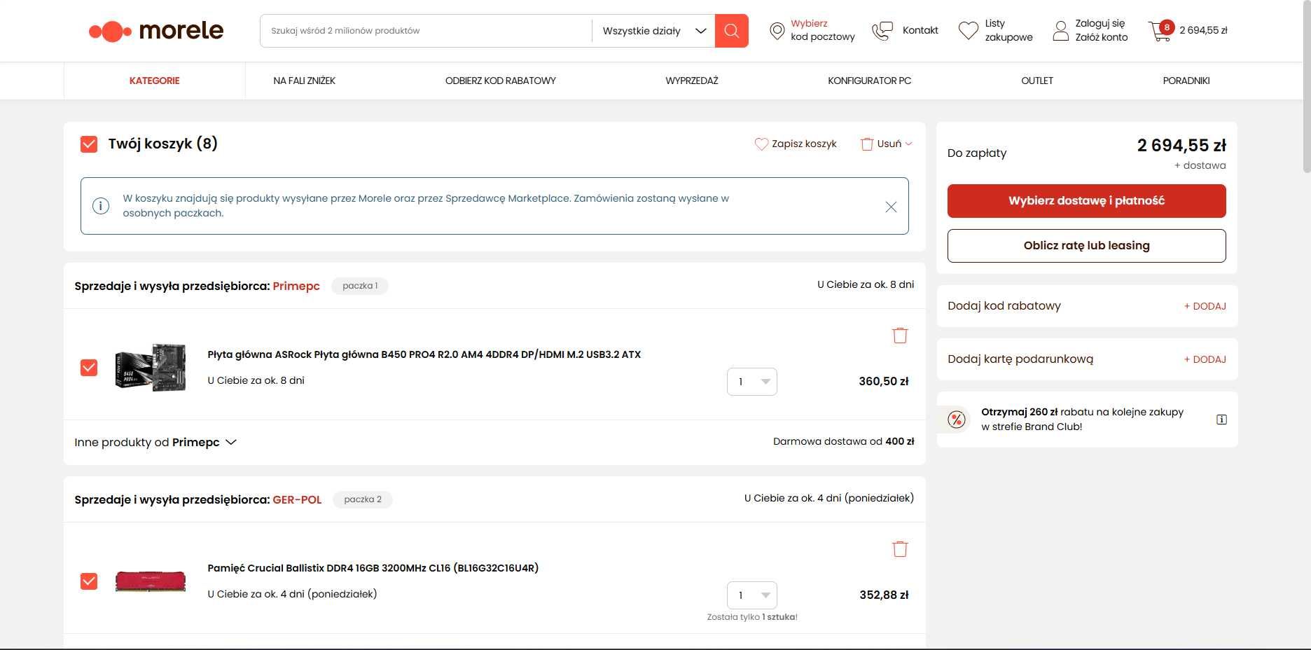Click the paczka 1 label
Image resolution: width=1311 pixels, height=650 pixels.
(360, 286)
